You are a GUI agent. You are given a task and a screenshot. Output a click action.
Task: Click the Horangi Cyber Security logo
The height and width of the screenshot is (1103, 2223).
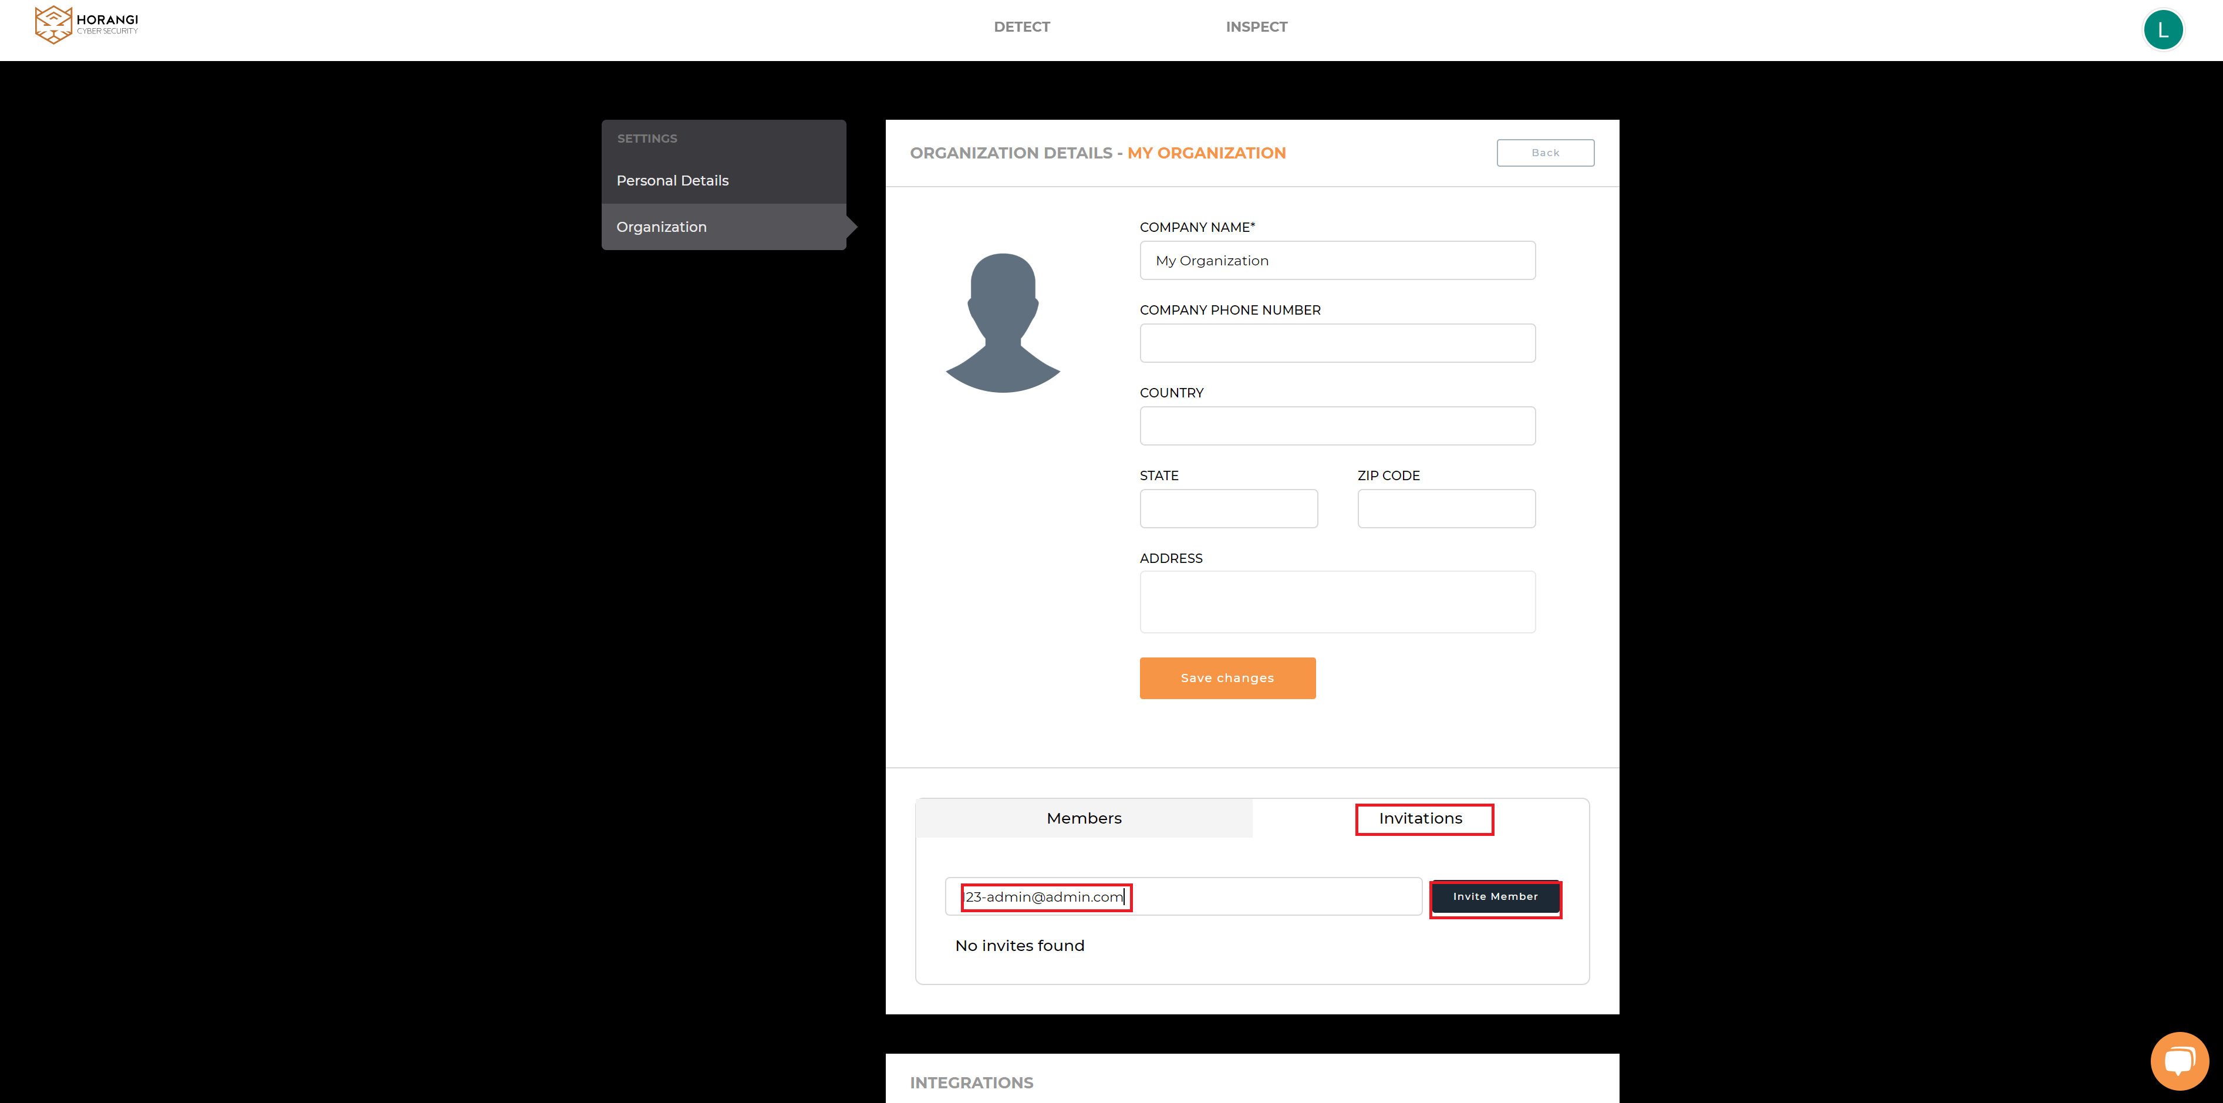(86, 24)
